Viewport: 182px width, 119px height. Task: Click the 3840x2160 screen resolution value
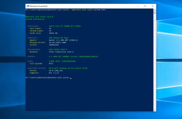[x=54, y=44]
